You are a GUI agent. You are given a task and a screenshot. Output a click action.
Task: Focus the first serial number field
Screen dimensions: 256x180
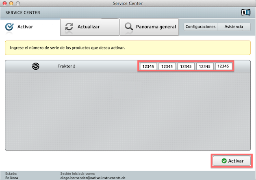pos(148,66)
